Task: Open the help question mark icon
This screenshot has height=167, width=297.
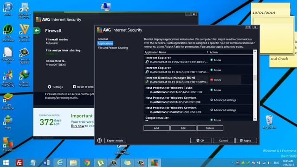Action: coord(100,141)
